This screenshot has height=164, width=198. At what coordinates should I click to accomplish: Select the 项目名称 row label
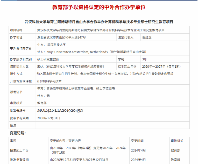coord(16,30)
